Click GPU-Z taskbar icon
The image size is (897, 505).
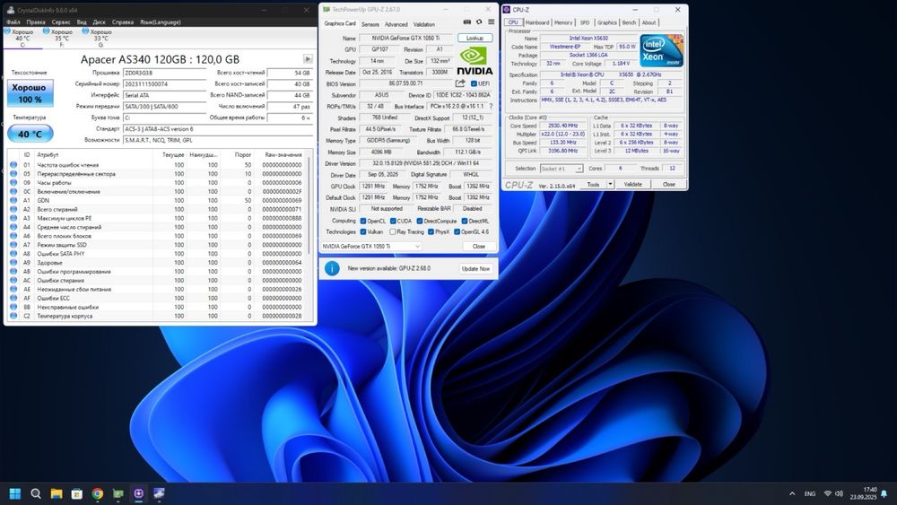[x=118, y=493]
